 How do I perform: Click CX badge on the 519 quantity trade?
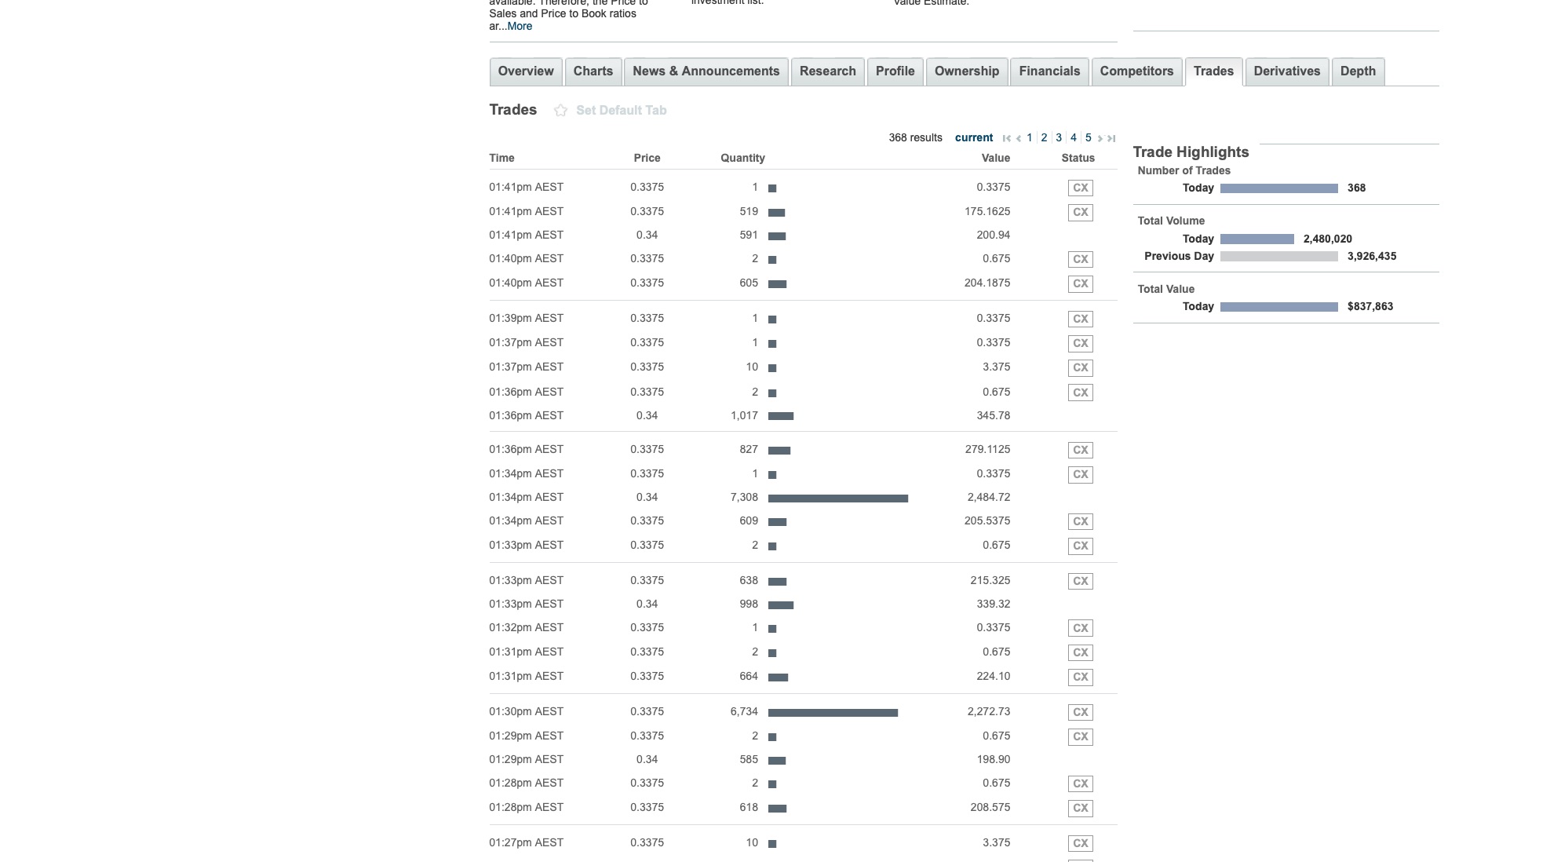click(x=1080, y=212)
